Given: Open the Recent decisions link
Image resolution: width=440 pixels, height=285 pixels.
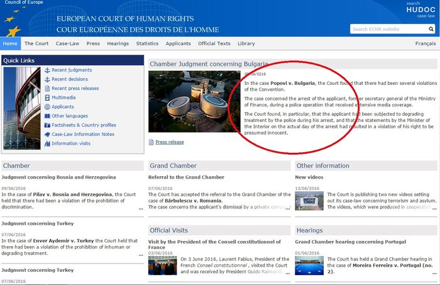Looking at the screenshot, I should [x=70, y=79].
